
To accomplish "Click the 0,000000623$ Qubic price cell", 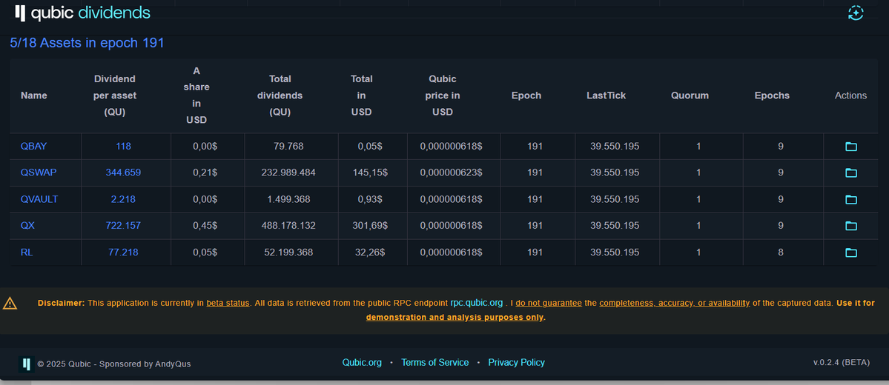I will click(x=452, y=172).
